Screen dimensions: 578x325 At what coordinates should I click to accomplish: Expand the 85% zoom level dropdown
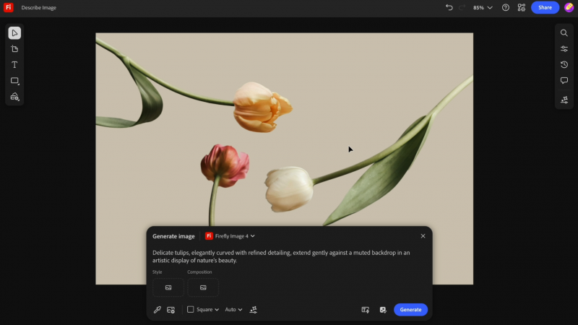pyautogui.click(x=483, y=7)
